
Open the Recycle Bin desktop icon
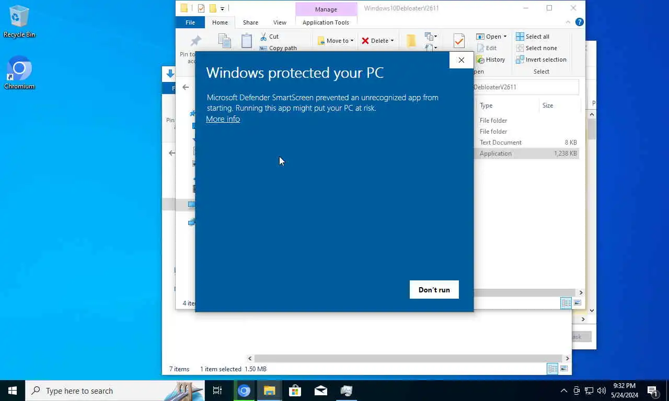pos(19,21)
